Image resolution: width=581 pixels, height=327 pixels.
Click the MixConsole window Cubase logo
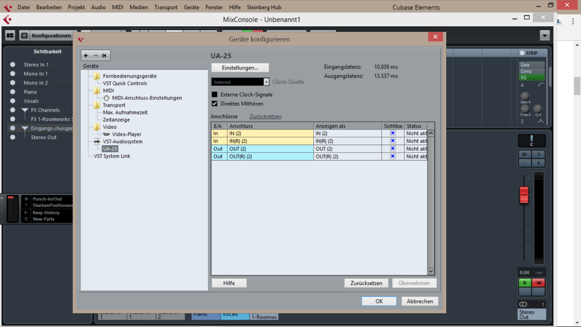pos(7,20)
